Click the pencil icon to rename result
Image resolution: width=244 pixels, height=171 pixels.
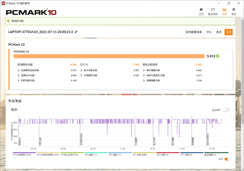click(76, 32)
